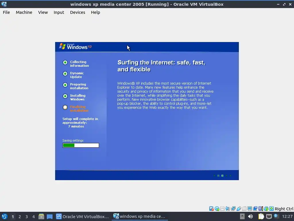Click the eject removable media tray icon

(x=242, y=216)
